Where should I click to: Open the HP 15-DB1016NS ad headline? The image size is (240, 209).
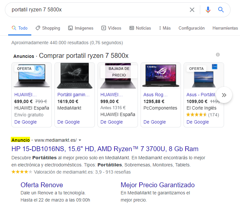tap(105, 149)
